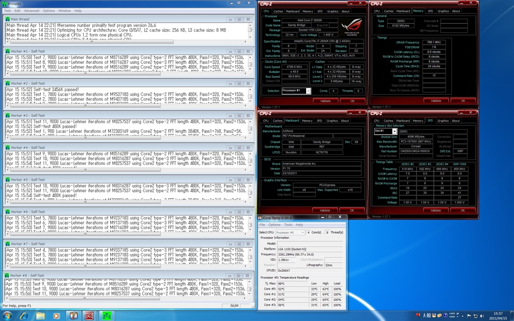Click the IME '般' conversion mode indicator
This screenshot has width=514, height=321.
point(429,315)
